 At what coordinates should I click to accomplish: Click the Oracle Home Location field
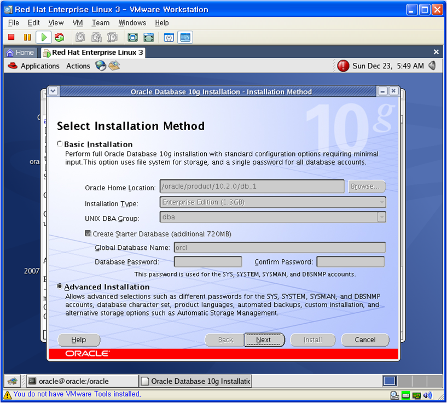252,186
